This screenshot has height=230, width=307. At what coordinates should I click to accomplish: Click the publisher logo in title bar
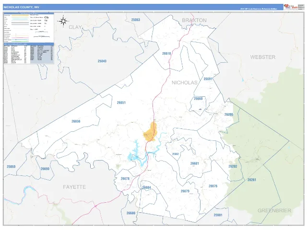coord(291,7)
